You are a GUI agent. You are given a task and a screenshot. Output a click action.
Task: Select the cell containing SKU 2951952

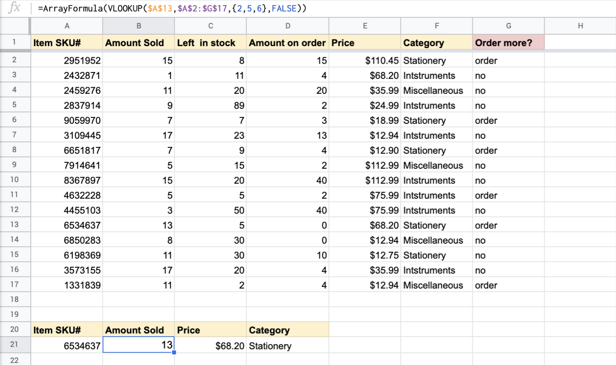click(x=67, y=60)
